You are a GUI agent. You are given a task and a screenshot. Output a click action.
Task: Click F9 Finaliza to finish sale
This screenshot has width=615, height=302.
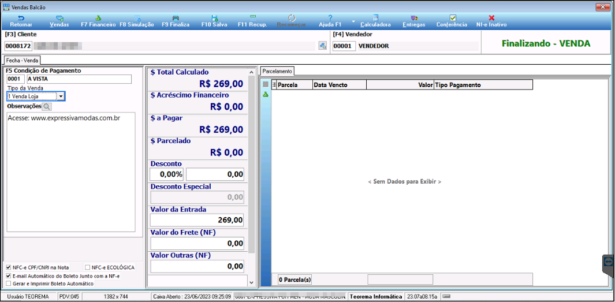[176, 21]
